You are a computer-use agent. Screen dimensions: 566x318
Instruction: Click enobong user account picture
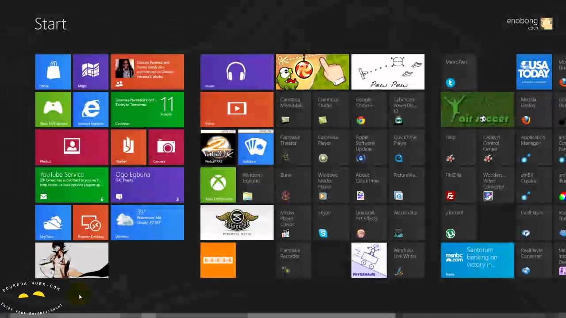coord(547,23)
